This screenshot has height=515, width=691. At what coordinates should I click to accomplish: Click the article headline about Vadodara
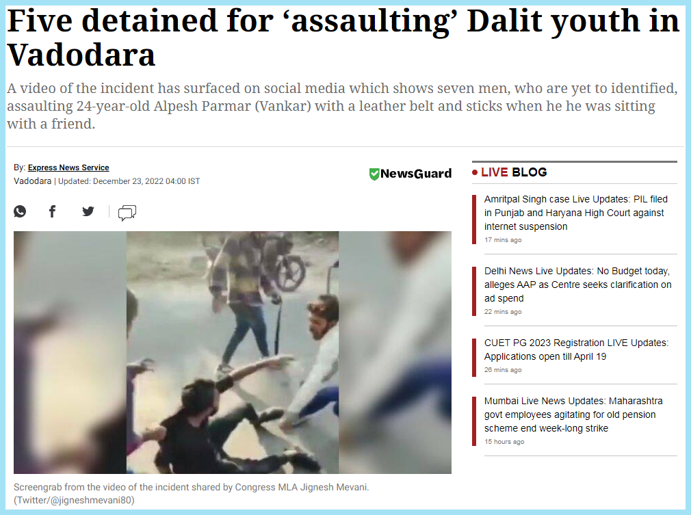pos(343,38)
